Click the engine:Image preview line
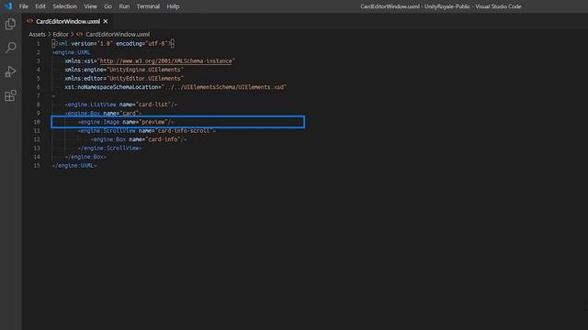 [x=126, y=122]
